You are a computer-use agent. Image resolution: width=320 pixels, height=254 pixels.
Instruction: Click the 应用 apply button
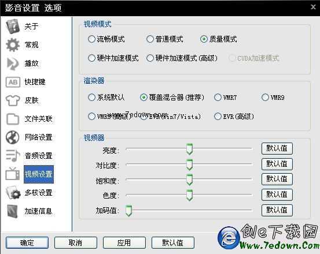(x=124, y=242)
